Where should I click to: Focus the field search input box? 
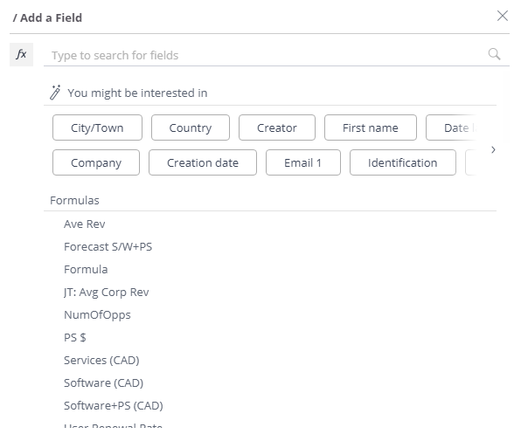267,55
